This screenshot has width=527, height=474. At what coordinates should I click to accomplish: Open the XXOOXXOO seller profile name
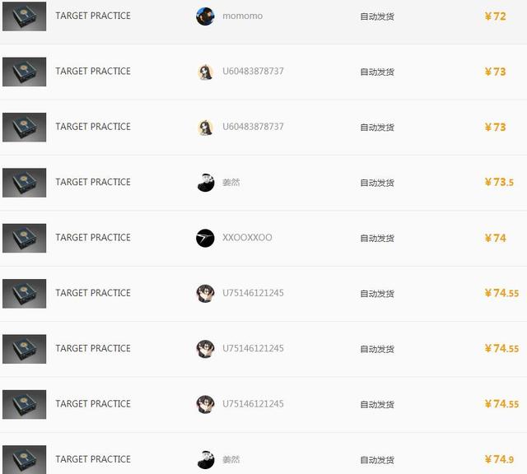[x=247, y=238]
